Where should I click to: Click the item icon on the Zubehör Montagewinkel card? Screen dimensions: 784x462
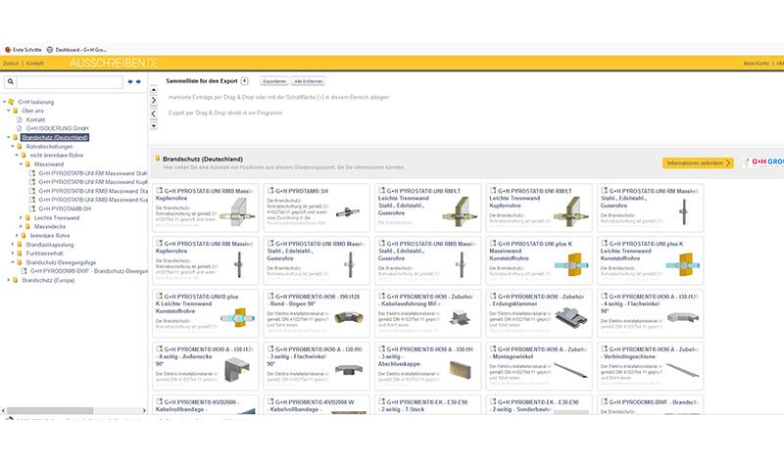click(x=493, y=349)
